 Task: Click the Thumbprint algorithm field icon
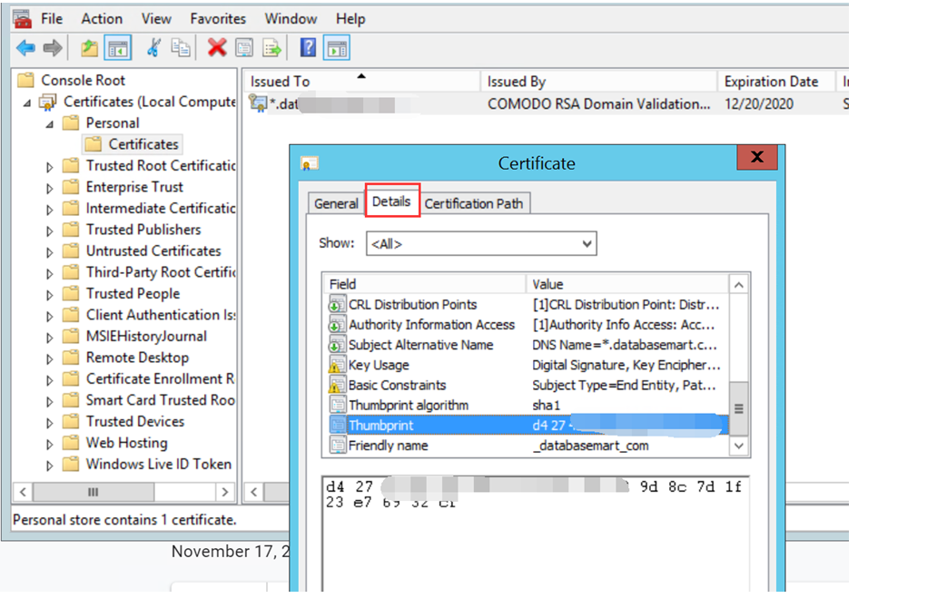(x=337, y=406)
